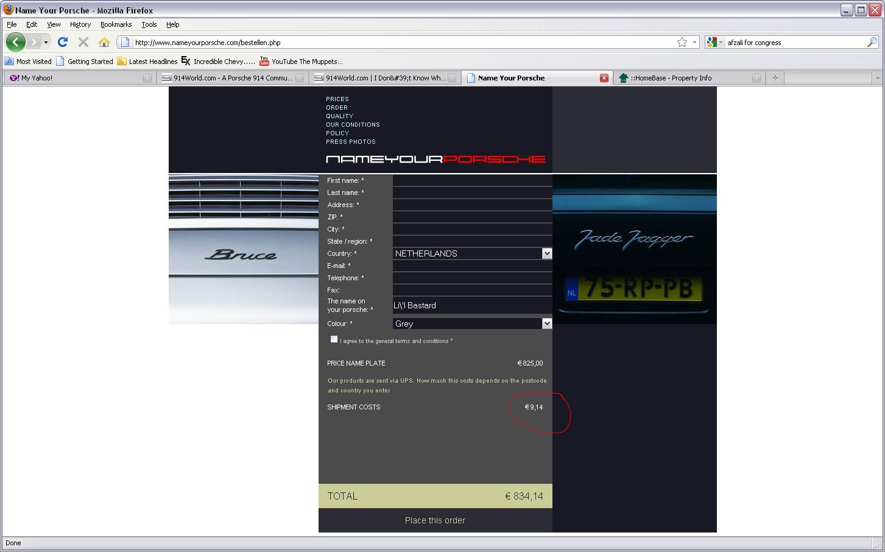Open the Latest Headlines feed bookmark
The image size is (885, 552).
pos(147,62)
